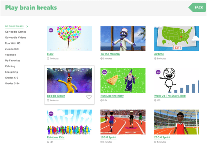Open the To the Maximo link

coord(110,54)
